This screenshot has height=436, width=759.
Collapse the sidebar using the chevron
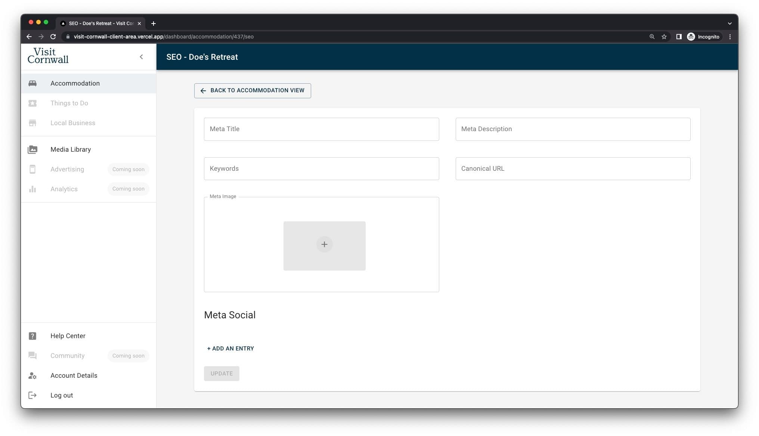[141, 57]
